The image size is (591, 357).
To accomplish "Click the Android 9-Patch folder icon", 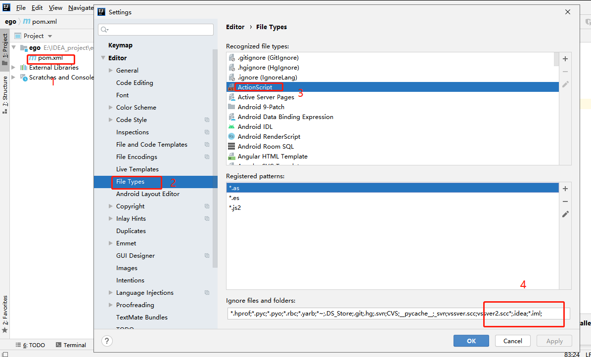I will [231, 107].
